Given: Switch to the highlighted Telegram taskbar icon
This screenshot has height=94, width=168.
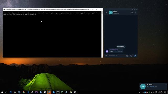Looking at the screenshot, I should coord(49,92).
